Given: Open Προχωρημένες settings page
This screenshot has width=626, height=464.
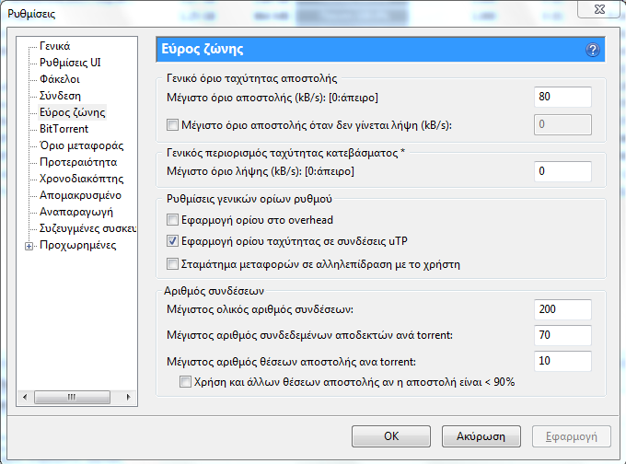Looking at the screenshot, I should point(78,245).
